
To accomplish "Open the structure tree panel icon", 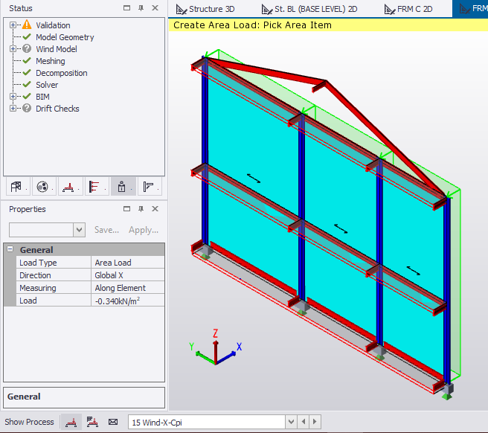I will coord(16,187).
